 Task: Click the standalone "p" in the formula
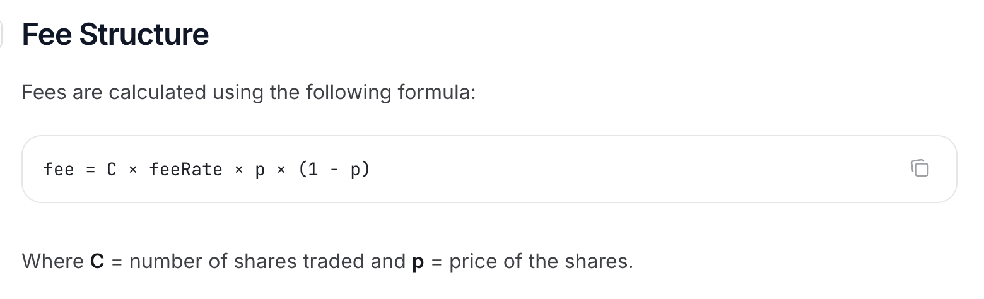[x=260, y=170]
